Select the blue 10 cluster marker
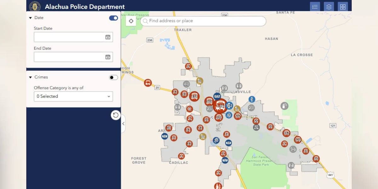The width and height of the screenshot is (378, 189). [x=216, y=140]
